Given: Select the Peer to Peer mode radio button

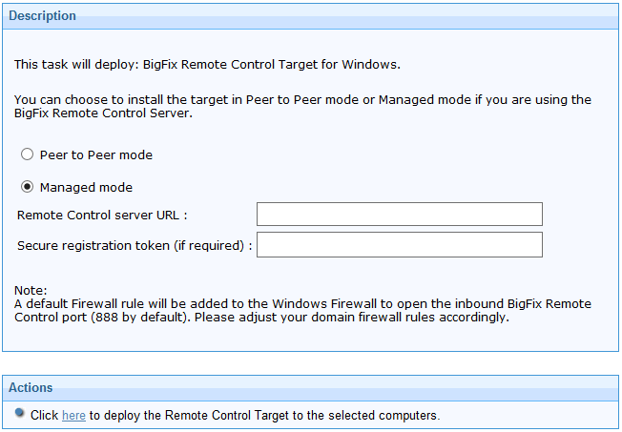Looking at the screenshot, I should [x=27, y=154].
